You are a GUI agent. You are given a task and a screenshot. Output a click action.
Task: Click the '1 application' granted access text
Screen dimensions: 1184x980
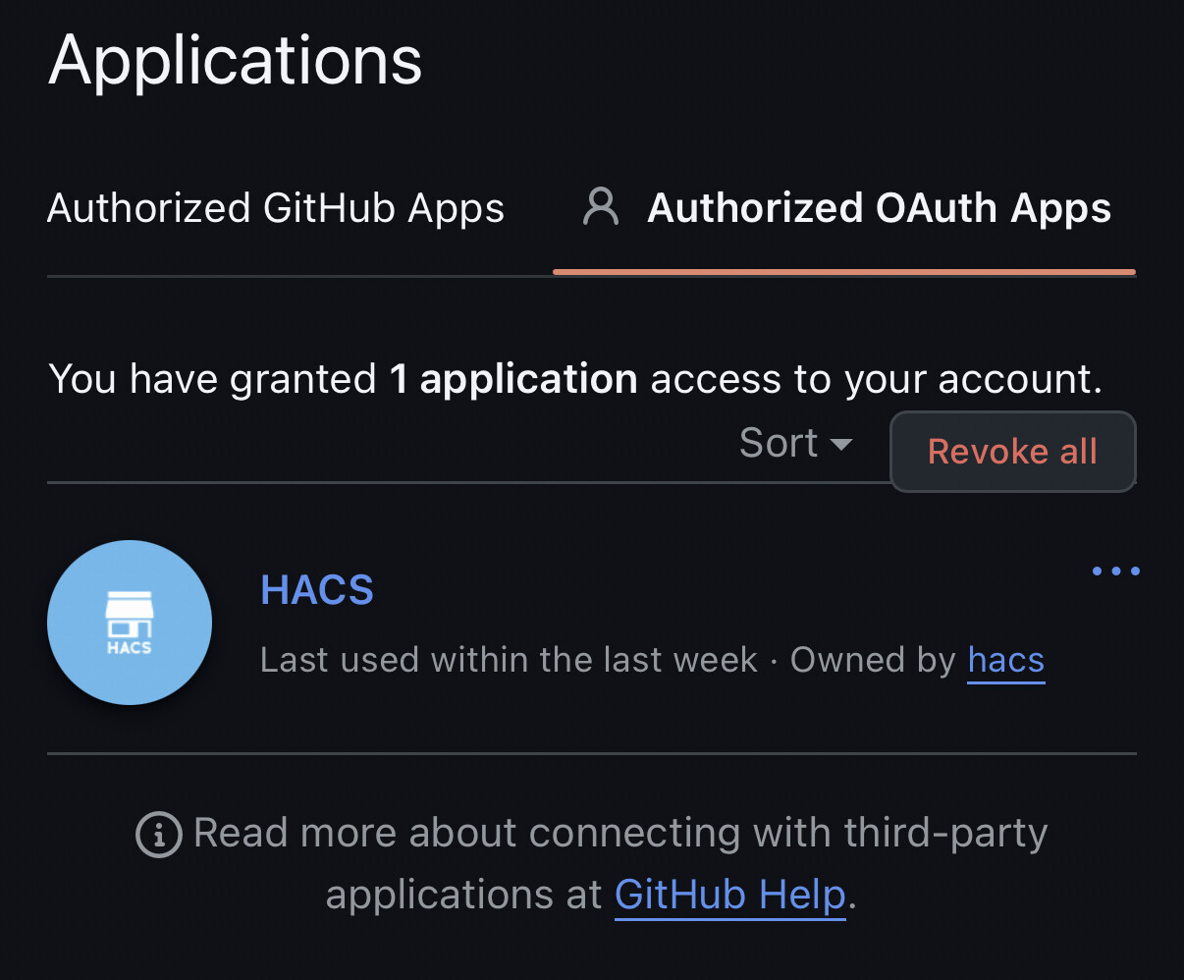click(x=513, y=379)
